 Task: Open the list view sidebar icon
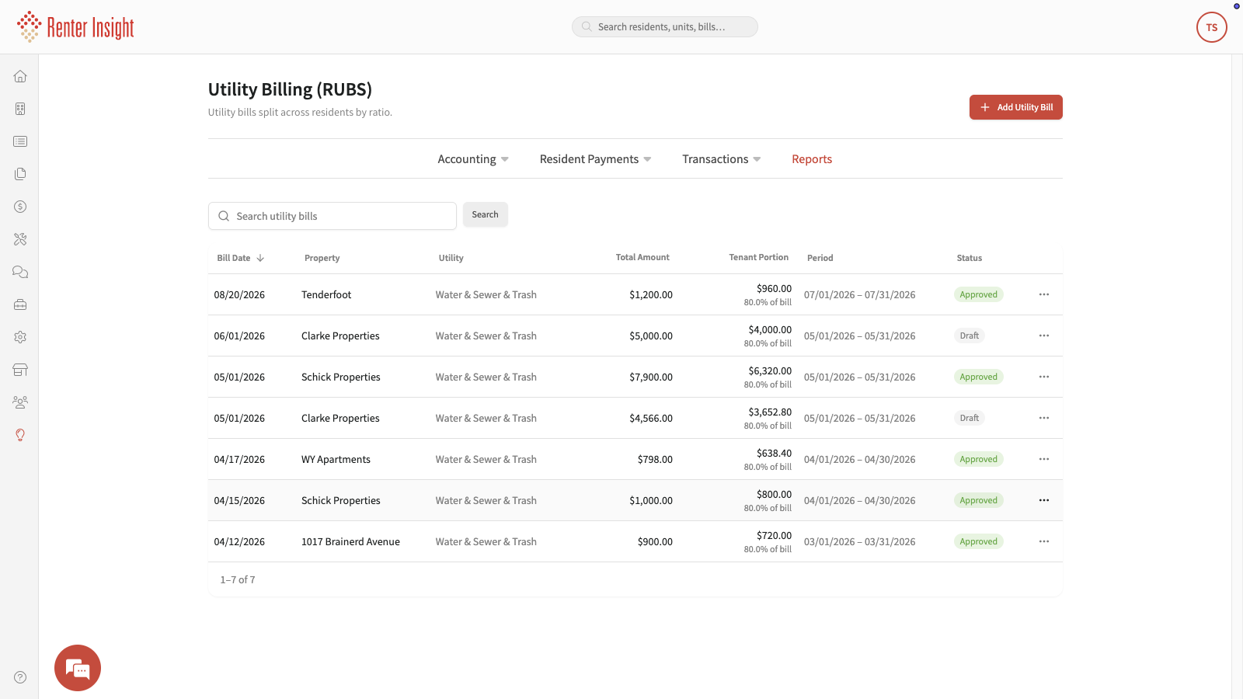[20, 141]
